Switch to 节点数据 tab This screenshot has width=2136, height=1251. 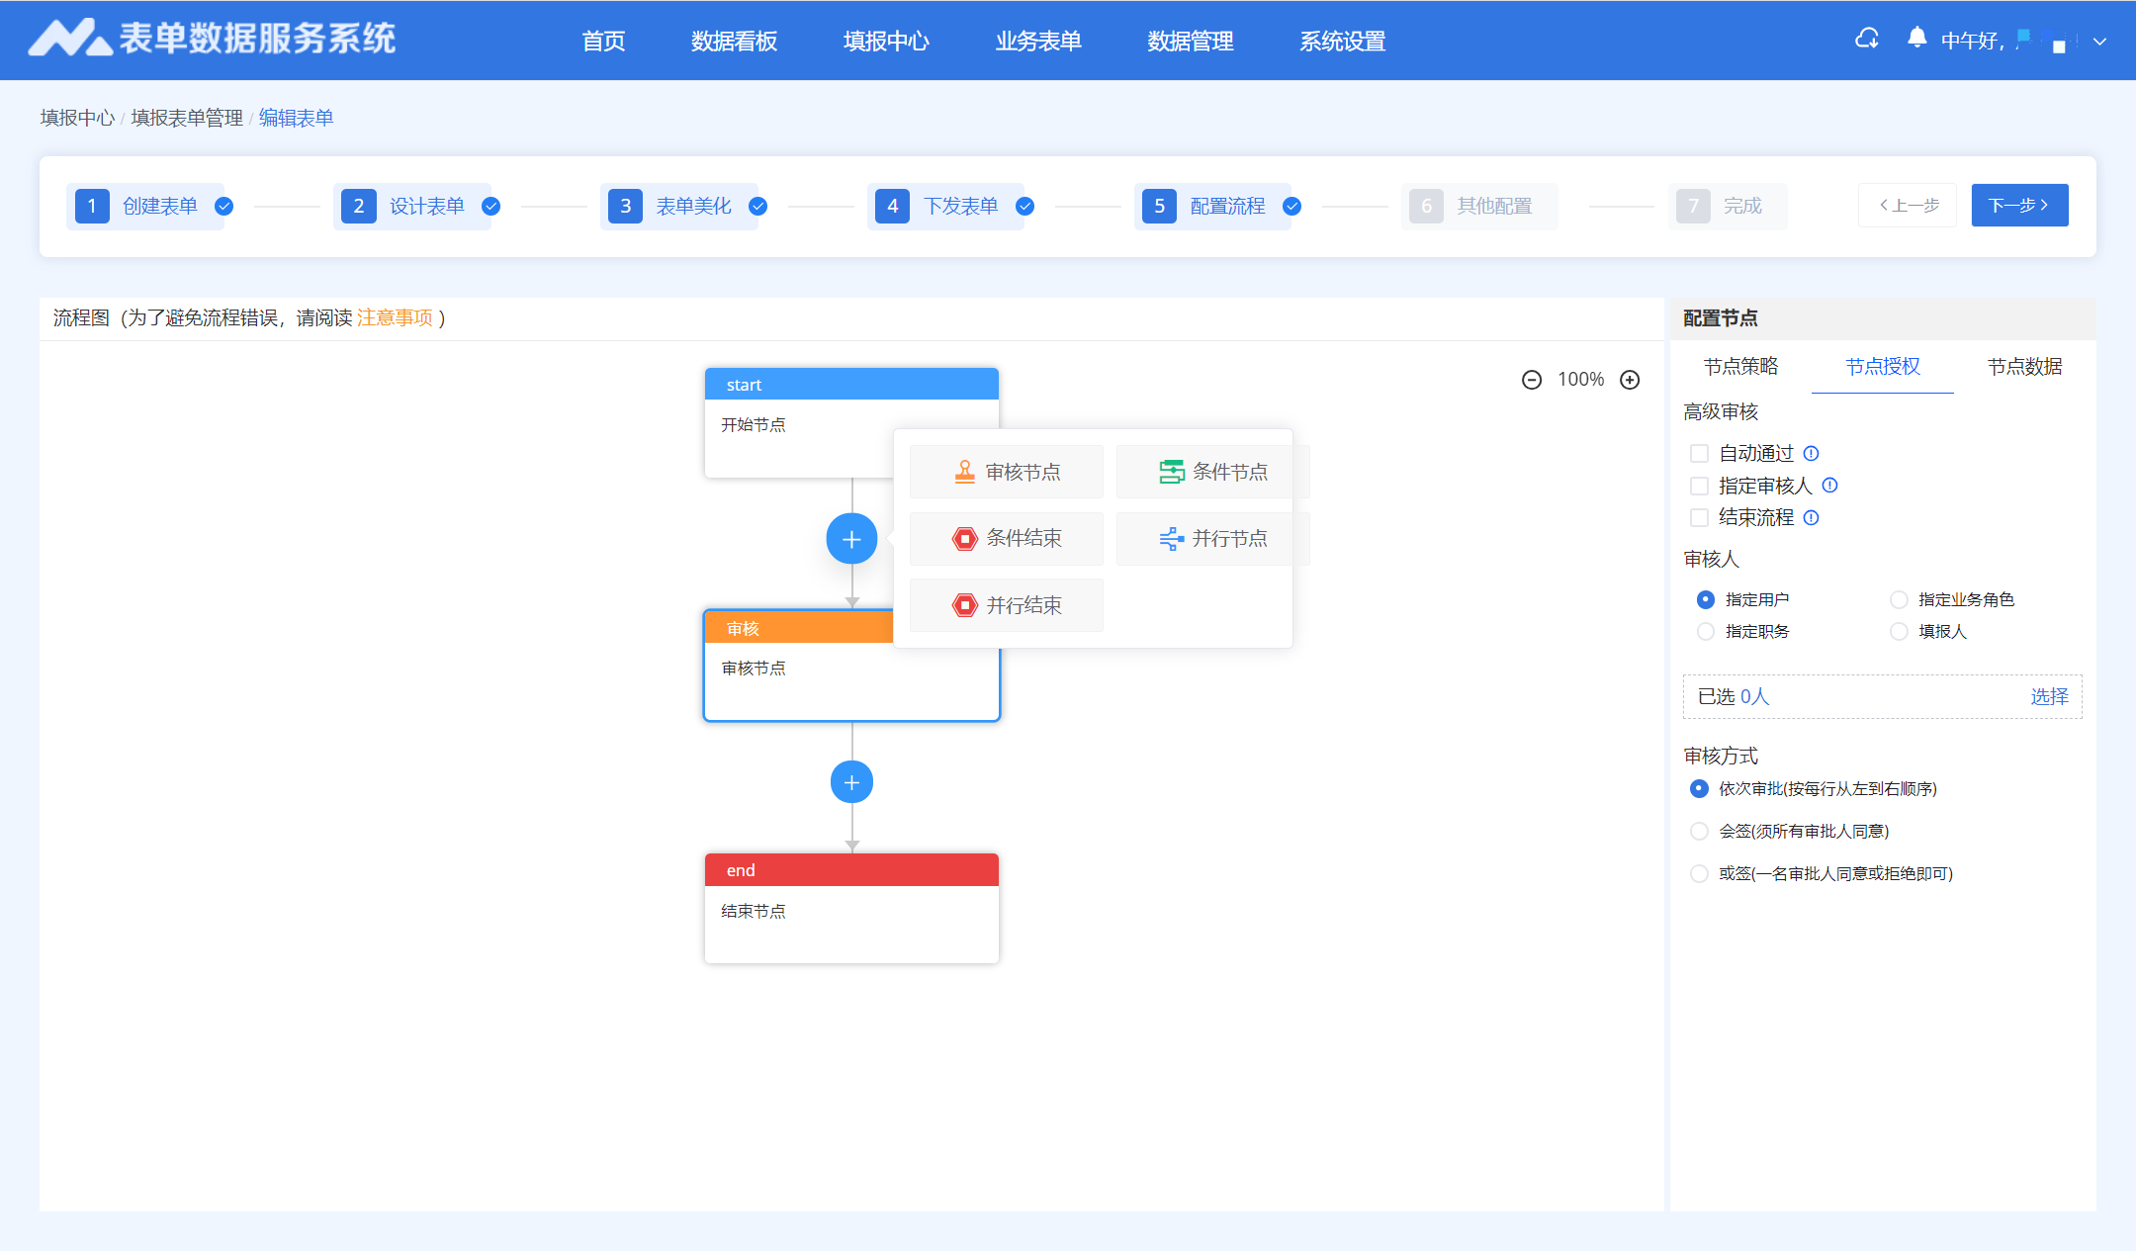tap(2025, 366)
